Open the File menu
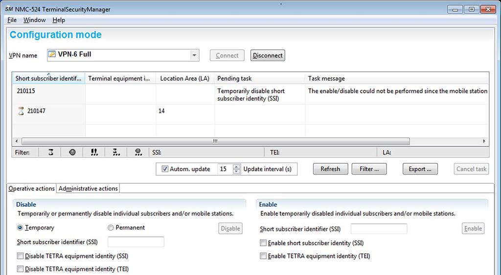 click(12, 20)
